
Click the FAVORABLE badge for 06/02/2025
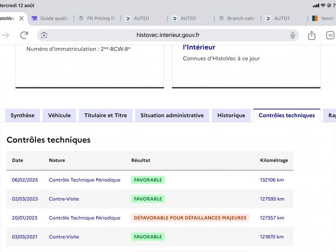[x=148, y=180]
